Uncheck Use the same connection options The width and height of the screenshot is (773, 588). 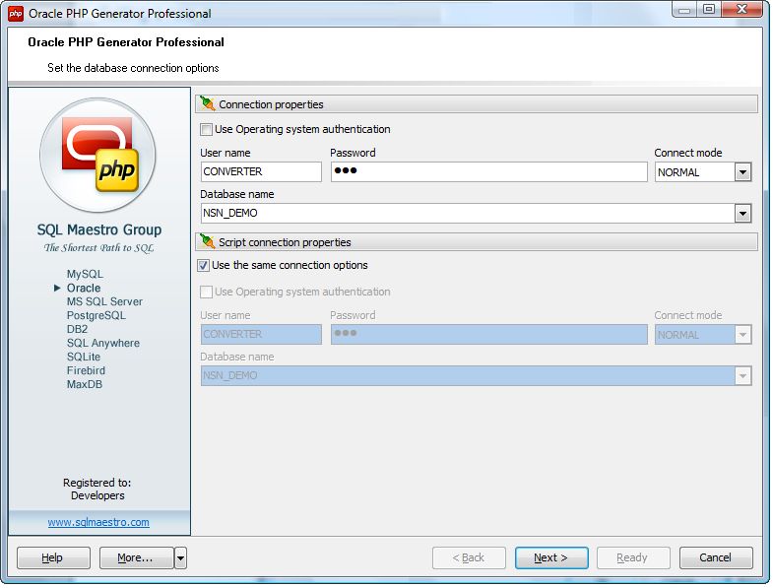tap(204, 265)
